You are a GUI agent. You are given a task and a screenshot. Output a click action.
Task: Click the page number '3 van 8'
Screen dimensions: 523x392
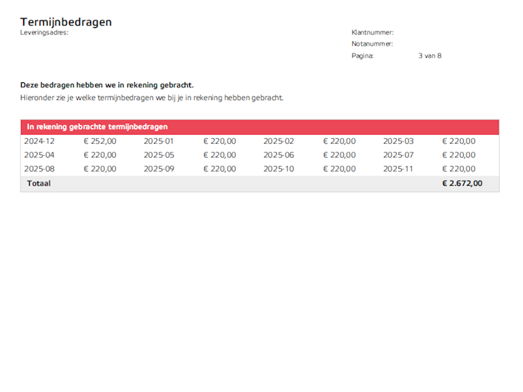430,56
